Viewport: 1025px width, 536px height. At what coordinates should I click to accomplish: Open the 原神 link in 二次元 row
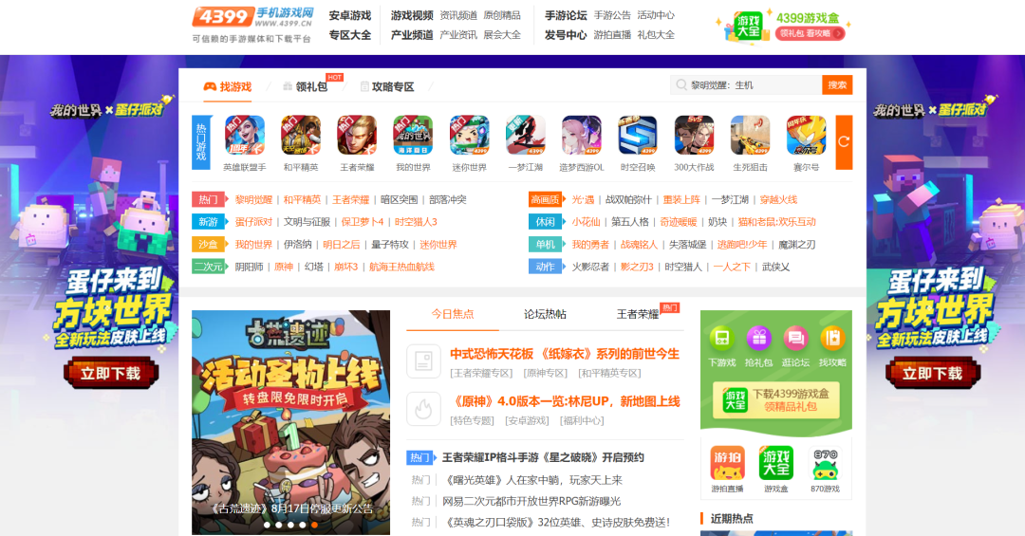click(284, 267)
